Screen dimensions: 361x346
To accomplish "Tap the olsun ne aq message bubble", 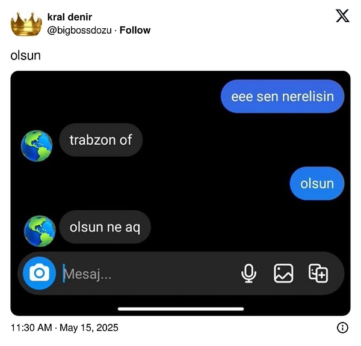I will [x=105, y=227].
